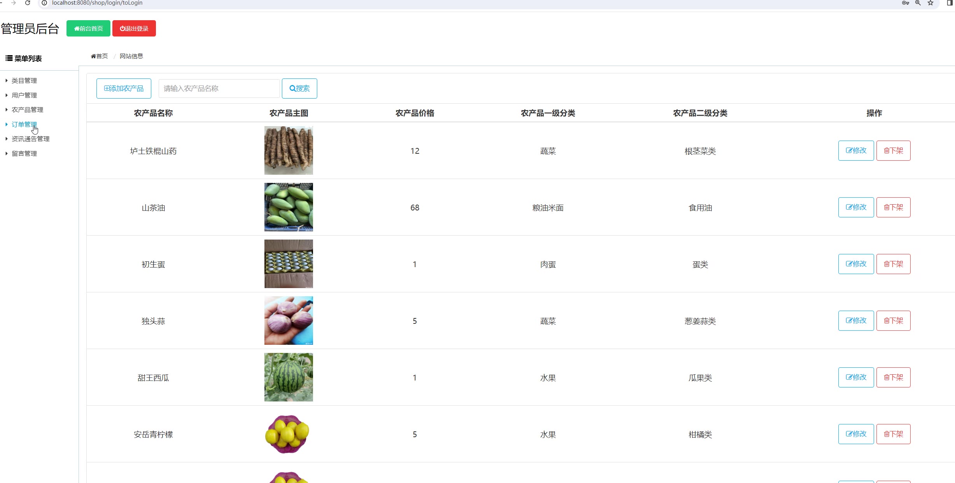
Task: Open the 安岳青柠檬 product image
Action: click(289, 434)
